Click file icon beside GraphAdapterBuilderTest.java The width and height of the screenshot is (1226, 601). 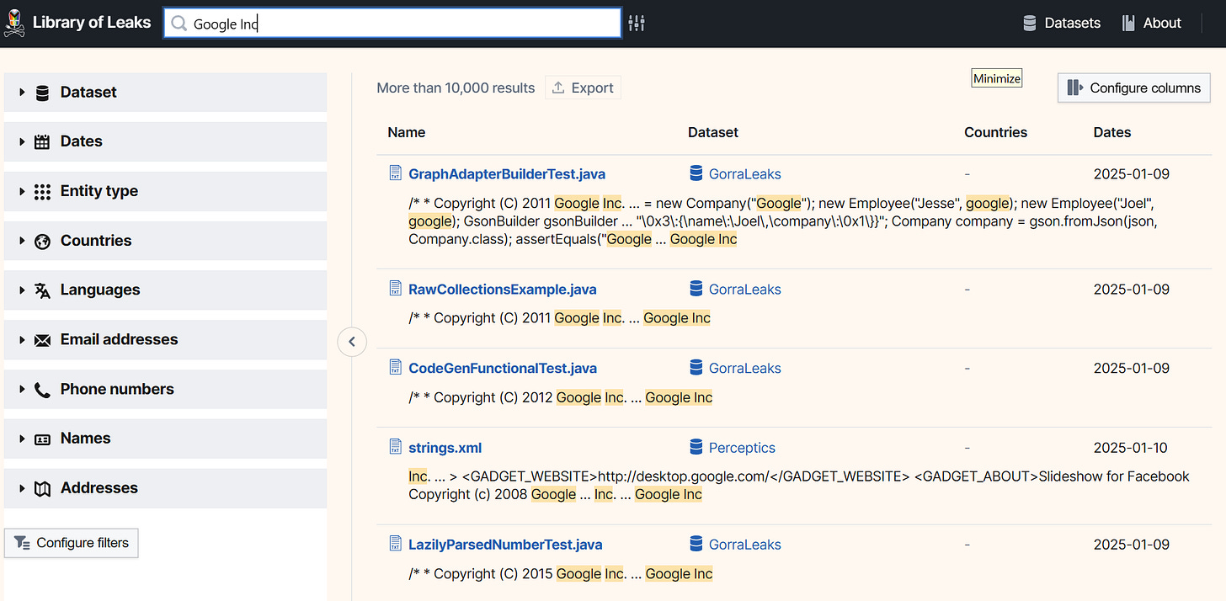point(396,173)
